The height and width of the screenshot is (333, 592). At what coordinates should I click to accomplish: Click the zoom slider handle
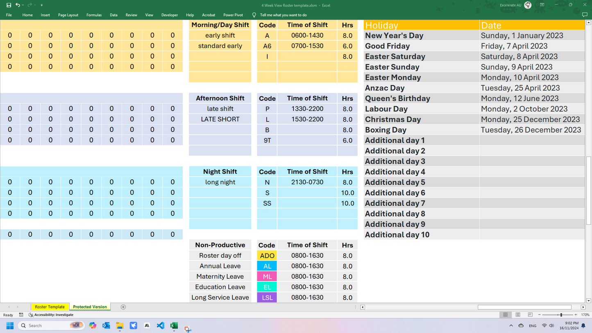point(561,315)
